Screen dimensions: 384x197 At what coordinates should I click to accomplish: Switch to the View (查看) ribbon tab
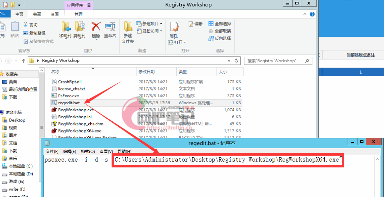pyautogui.click(x=55, y=14)
